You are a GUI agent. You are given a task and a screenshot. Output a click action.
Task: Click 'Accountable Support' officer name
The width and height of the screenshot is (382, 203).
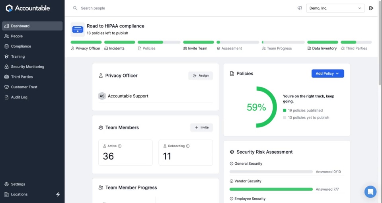coord(128,96)
